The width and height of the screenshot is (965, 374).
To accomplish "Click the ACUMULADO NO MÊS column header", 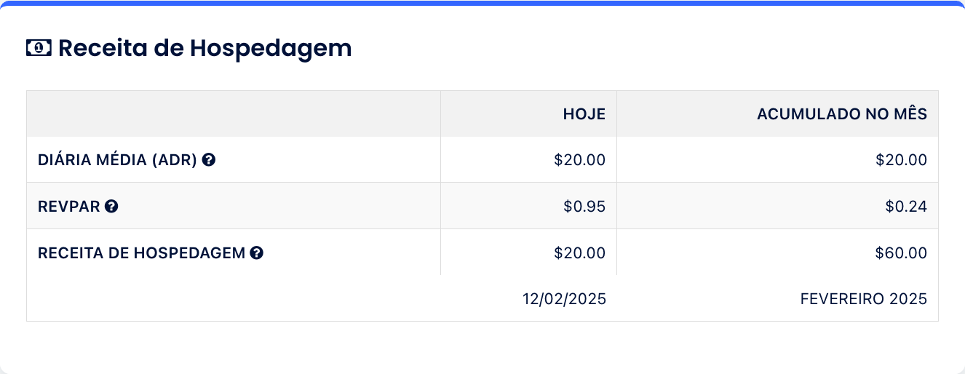I will click(x=842, y=114).
